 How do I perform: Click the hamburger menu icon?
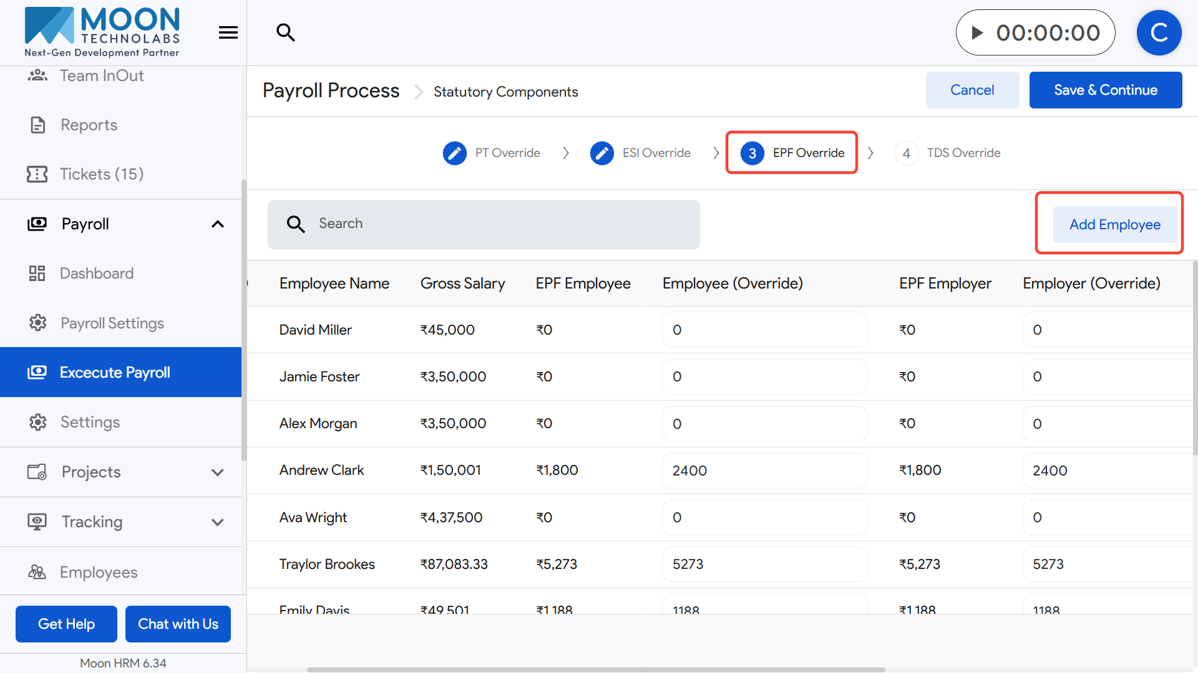(228, 32)
